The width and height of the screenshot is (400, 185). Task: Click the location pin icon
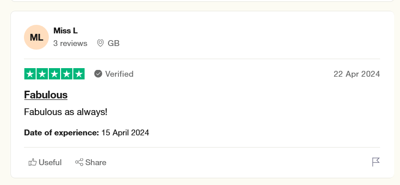tap(100, 43)
